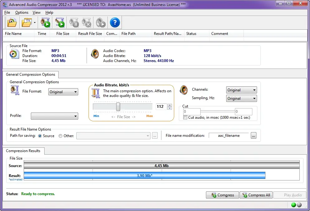Open the Other path combo box

pyautogui.click(x=113, y=136)
